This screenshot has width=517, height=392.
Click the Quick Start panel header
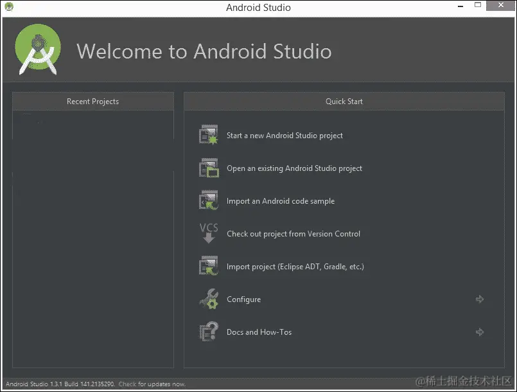click(x=344, y=102)
